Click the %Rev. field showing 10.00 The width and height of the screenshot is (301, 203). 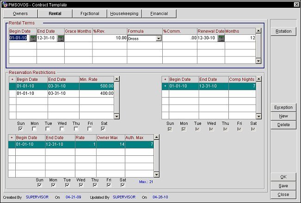[x=110, y=38]
